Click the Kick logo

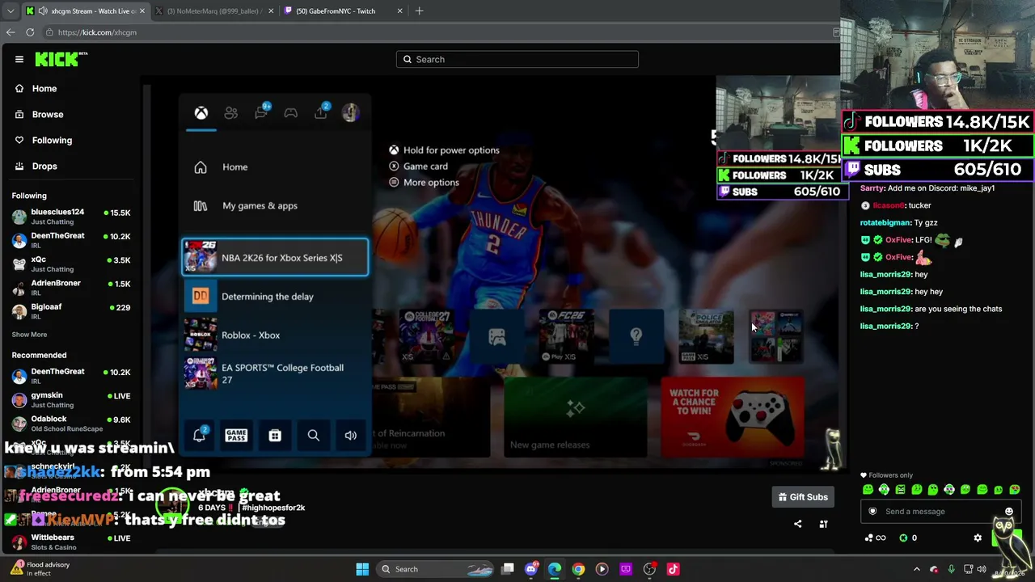[x=61, y=59]
